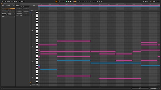Viewport: 161px width, 90px height.
Task: Collapse the Velocity lane triangle
Action: (31, 84)
